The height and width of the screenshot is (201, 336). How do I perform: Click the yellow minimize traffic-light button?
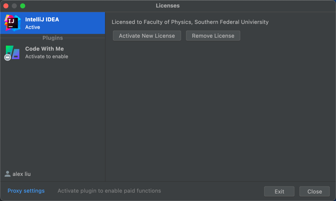14,6
